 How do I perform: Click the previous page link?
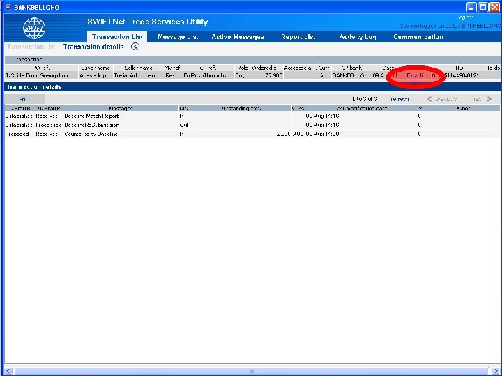point(446,99)
